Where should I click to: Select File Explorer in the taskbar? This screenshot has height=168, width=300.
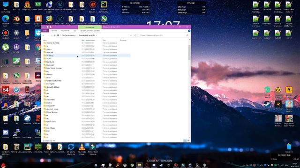[139, 165]
